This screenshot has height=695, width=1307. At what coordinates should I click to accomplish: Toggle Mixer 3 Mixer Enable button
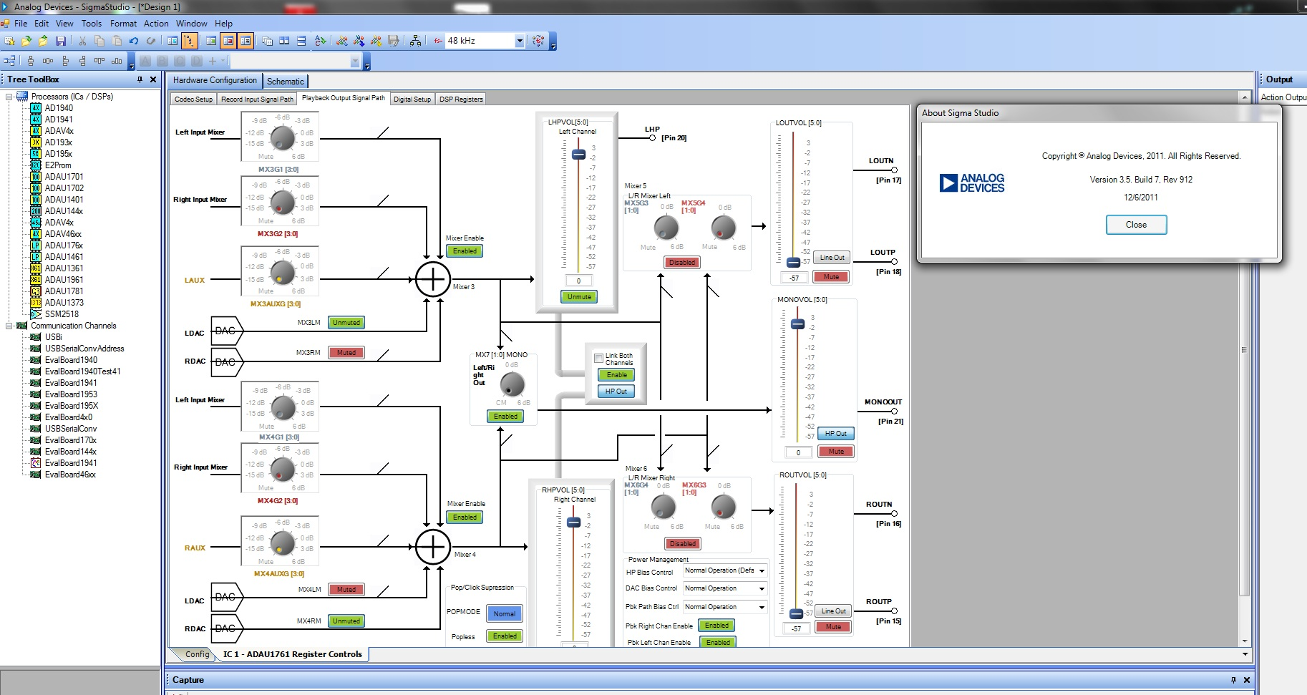tap(465, 251)
